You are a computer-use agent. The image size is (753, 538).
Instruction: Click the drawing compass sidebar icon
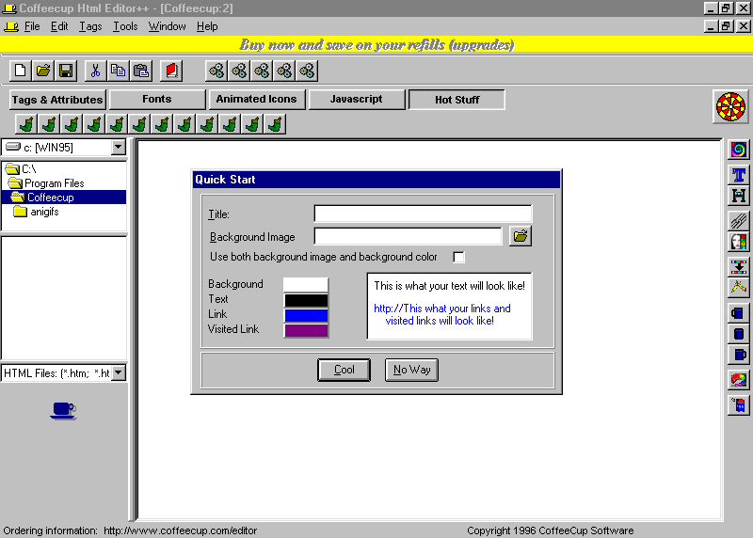tap(739, 288)
